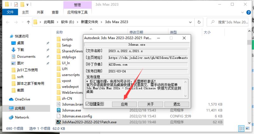Click the 应用 button in the patch dialog
This screenshot has height=134, width=254.
124,104
